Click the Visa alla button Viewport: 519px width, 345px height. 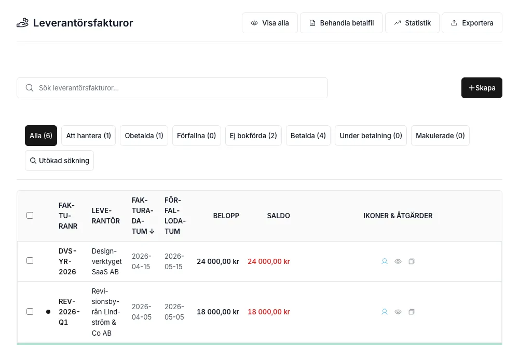pos(270,23)
